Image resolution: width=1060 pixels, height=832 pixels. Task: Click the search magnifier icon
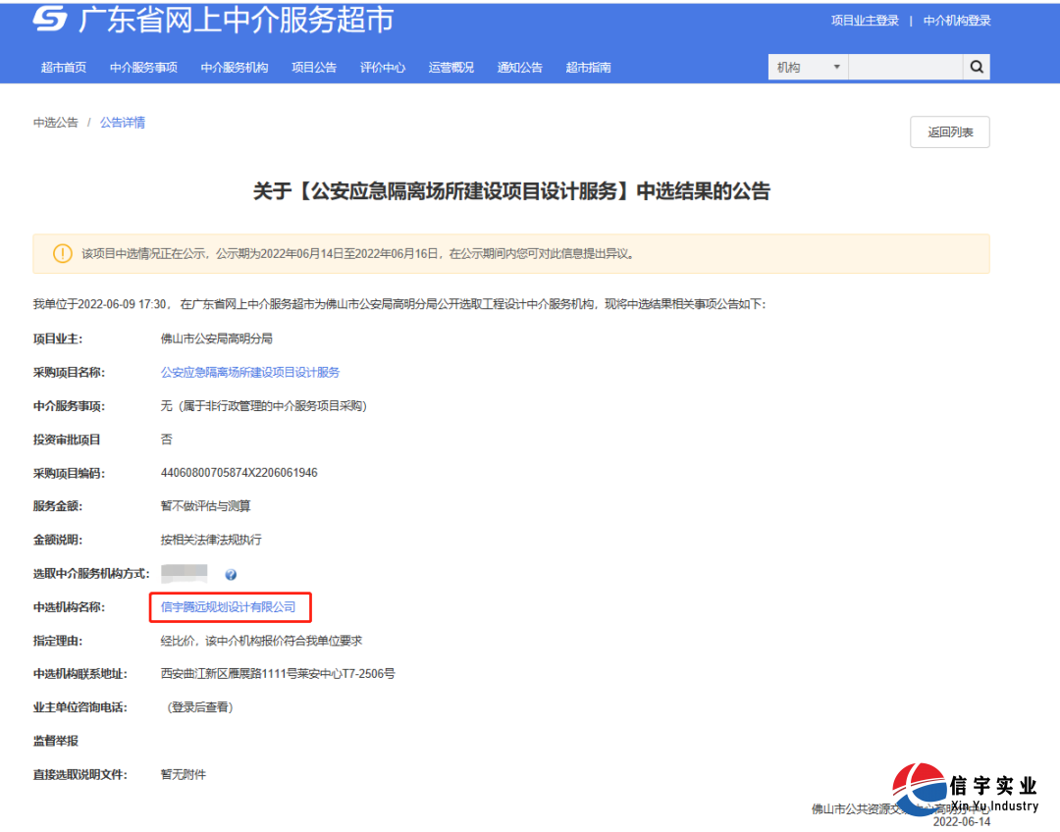coord(977,67)
